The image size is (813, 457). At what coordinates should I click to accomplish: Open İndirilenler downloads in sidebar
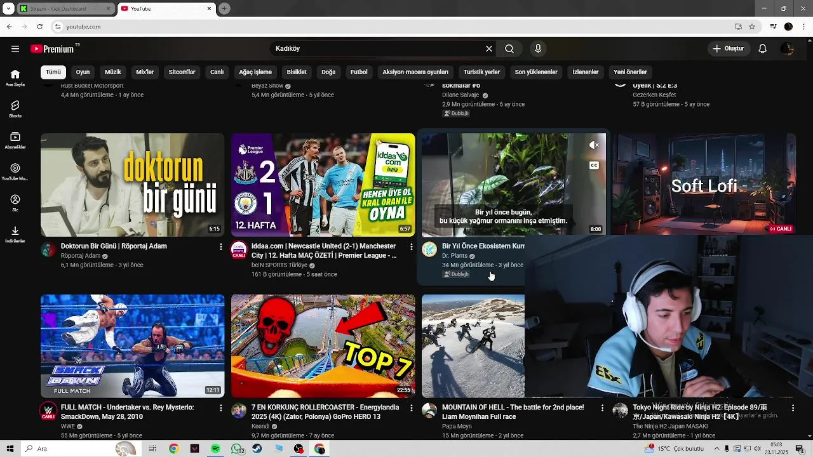pyautogui.click(x=15, y=234)
